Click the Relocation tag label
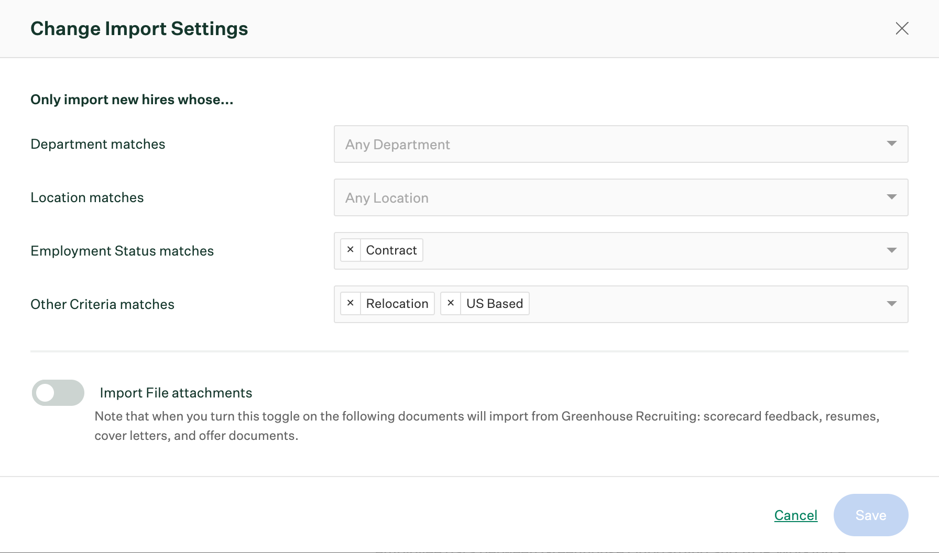The width and height of the screenshot is (939, 553). pos(397,304)
